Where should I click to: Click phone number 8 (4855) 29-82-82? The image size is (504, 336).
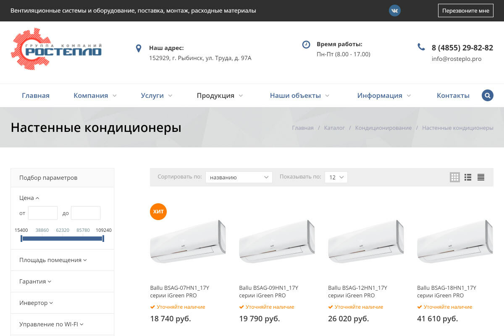[x=462, y=47]
